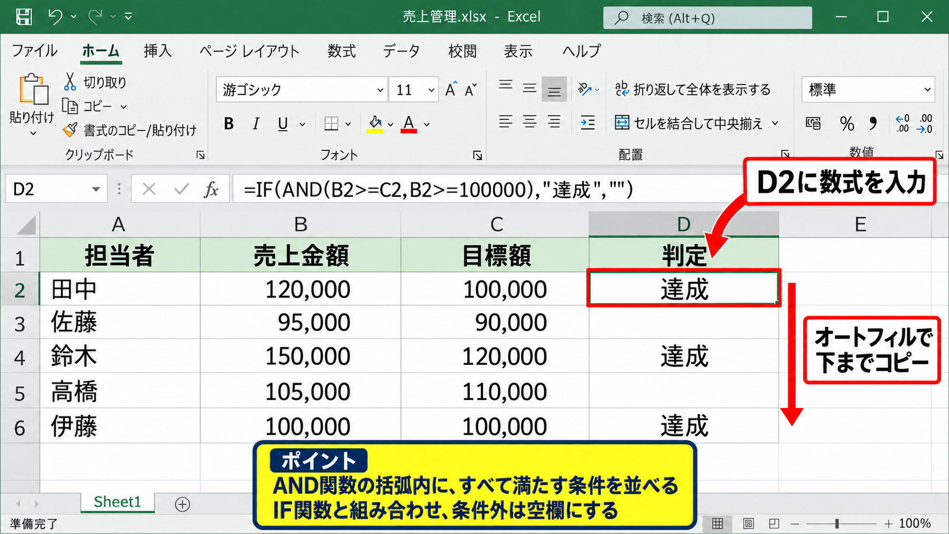The width and height of the screenshot is (949, 534).
Task: Click the 貼り付け paste icon
Action: pos(33,89)
